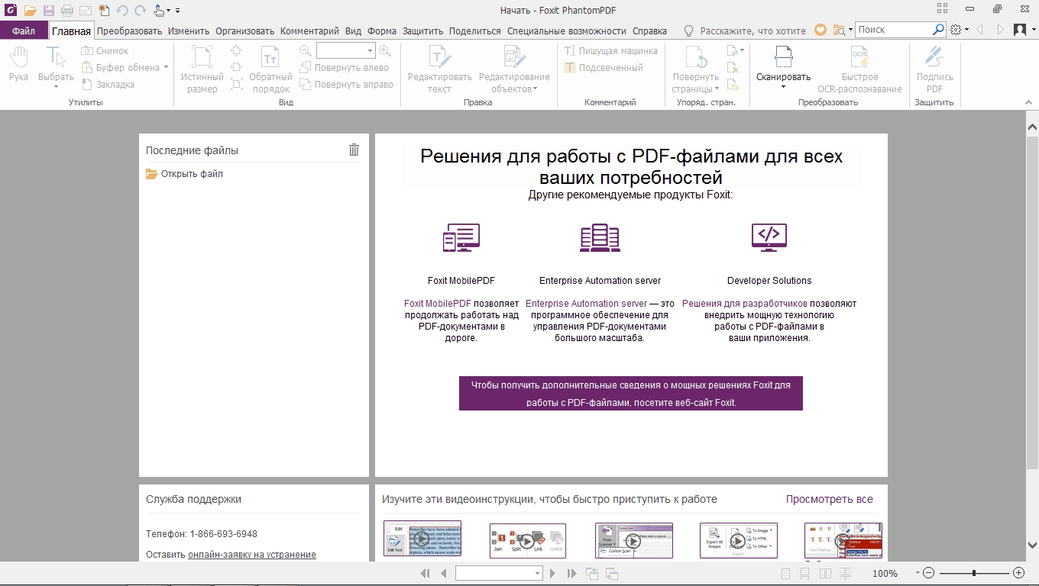
Task: Select the Подсвеченный highlight tool
Action: click(604, 68)
